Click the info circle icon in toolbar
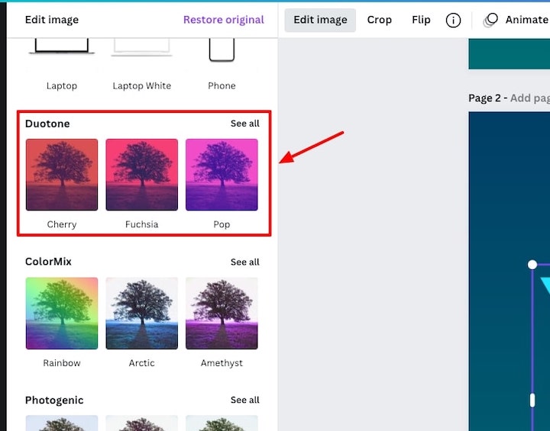 click(x=453, y=21)
